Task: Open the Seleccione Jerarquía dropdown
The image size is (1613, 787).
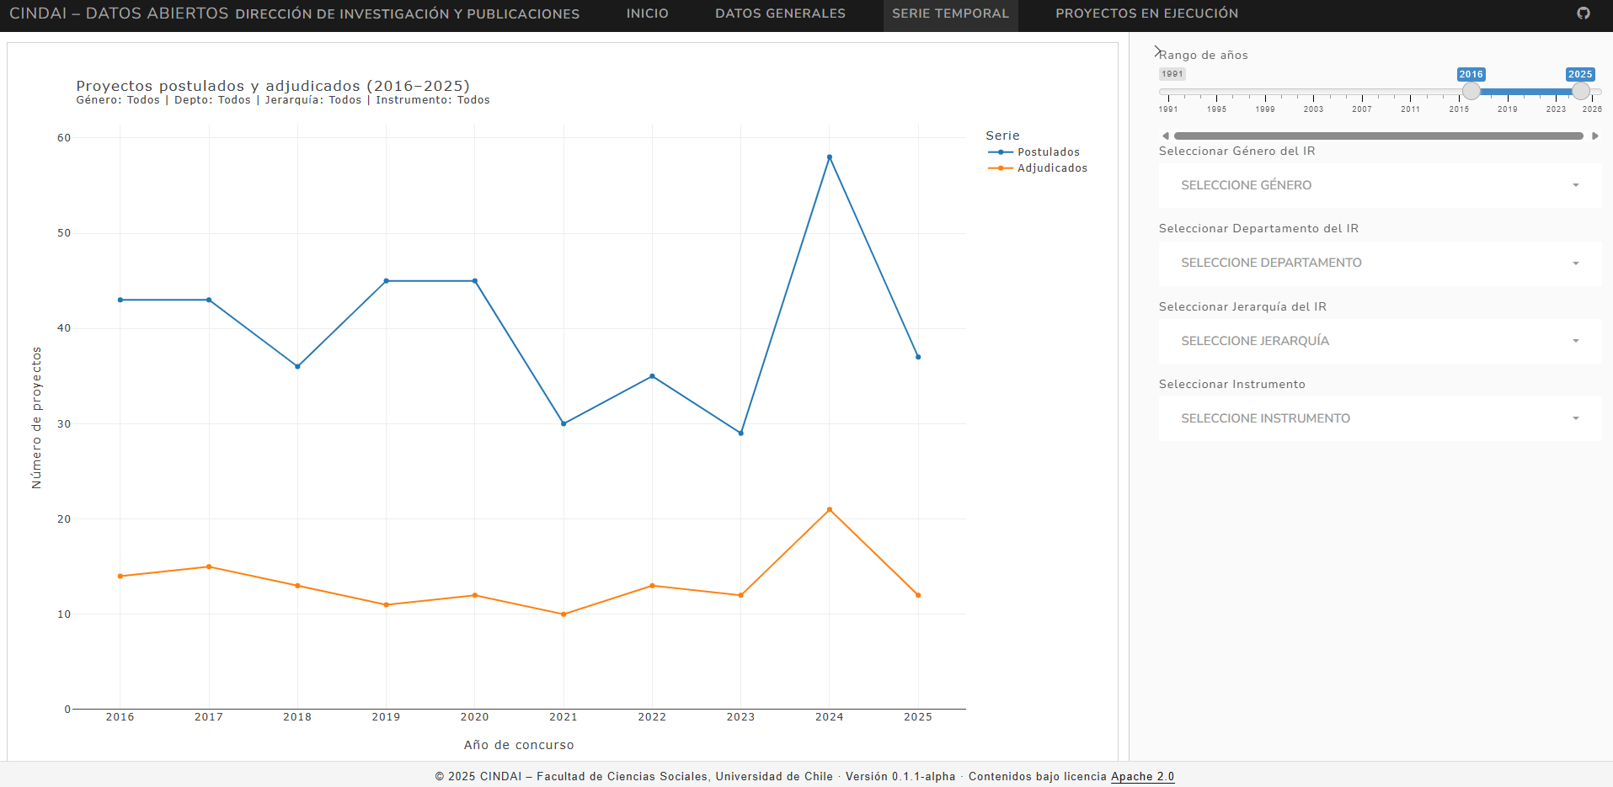Action: coord(1379,341)
